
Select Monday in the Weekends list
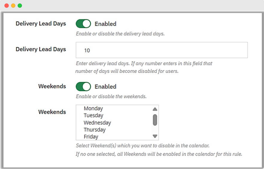pyautogui.click(x=93, y=109)
